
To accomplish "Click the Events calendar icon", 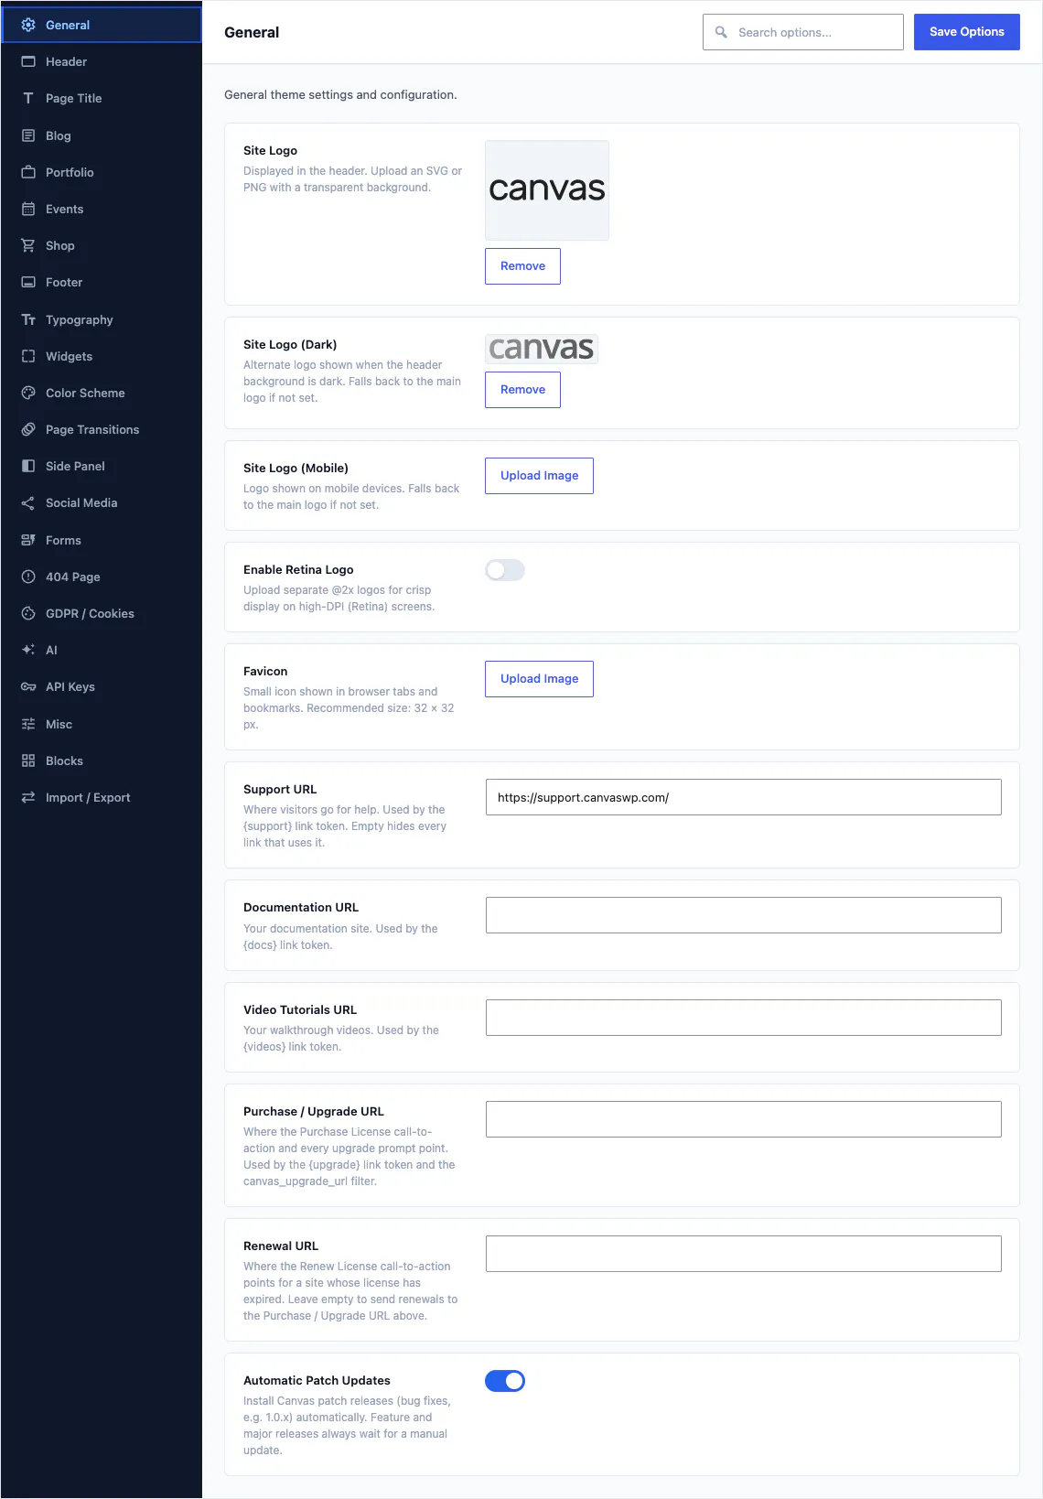I will [x=28, y=209].
